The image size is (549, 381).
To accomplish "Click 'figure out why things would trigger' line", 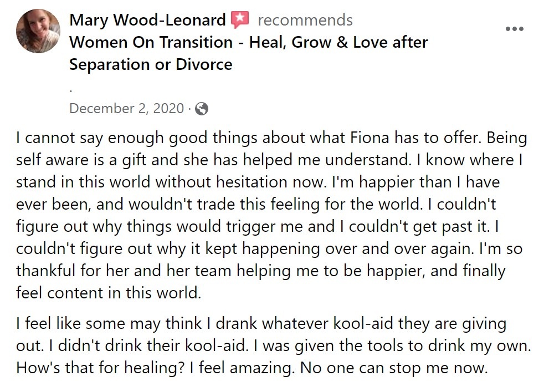I will click(258, 226).
